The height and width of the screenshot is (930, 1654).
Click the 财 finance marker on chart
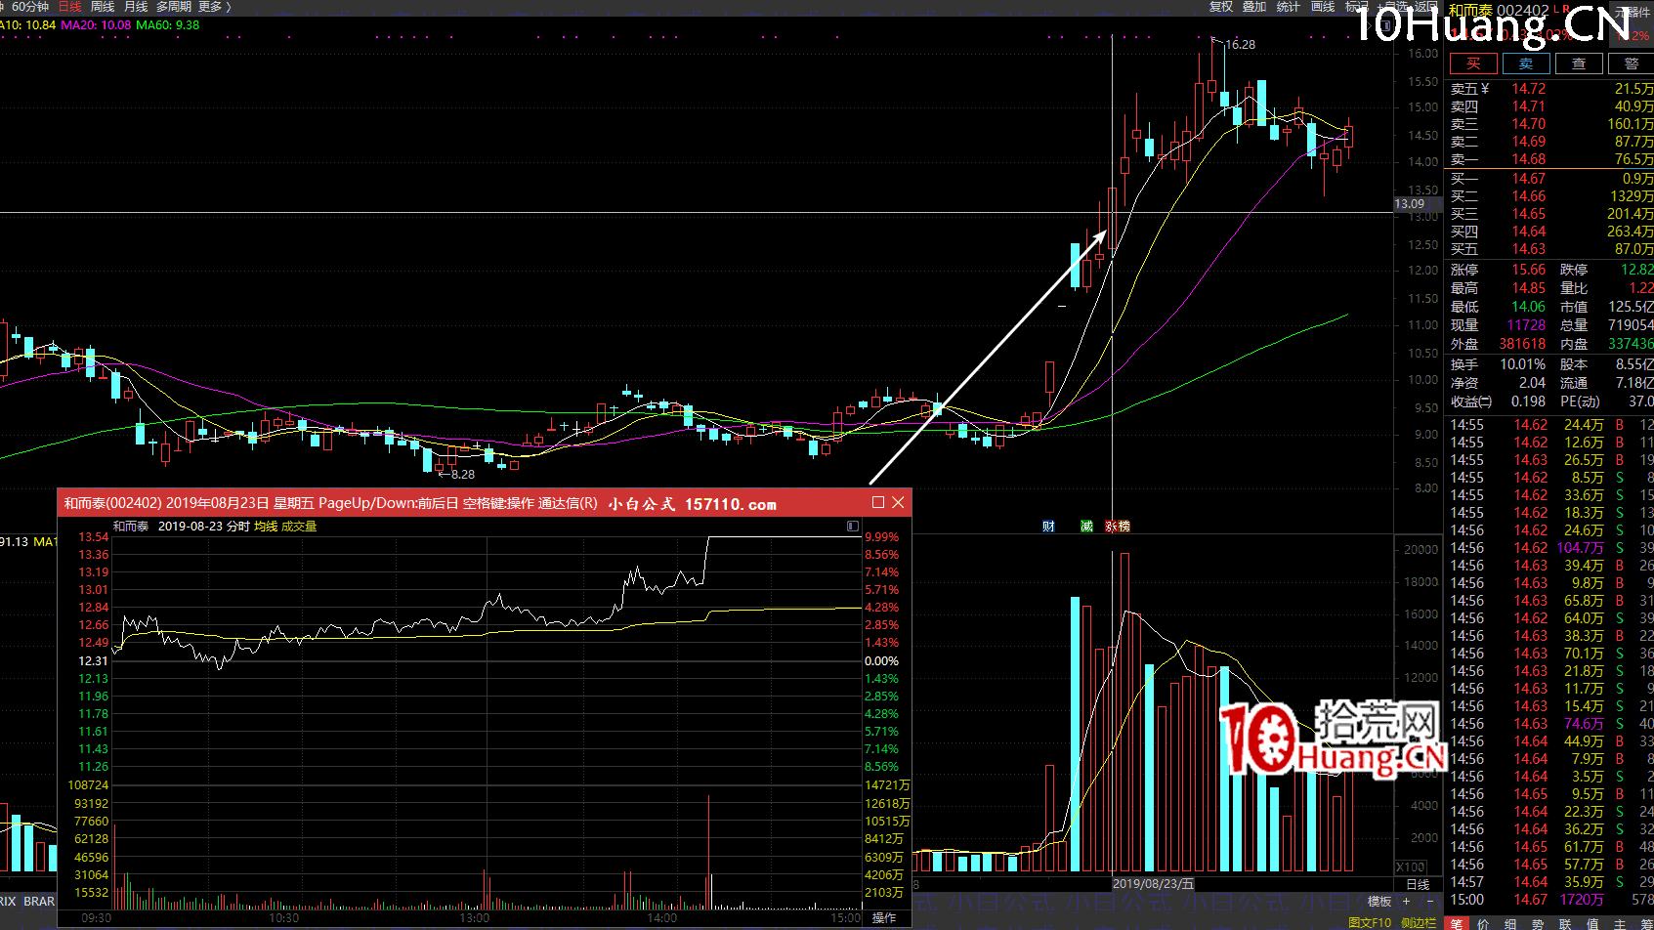pos(1048,527)
